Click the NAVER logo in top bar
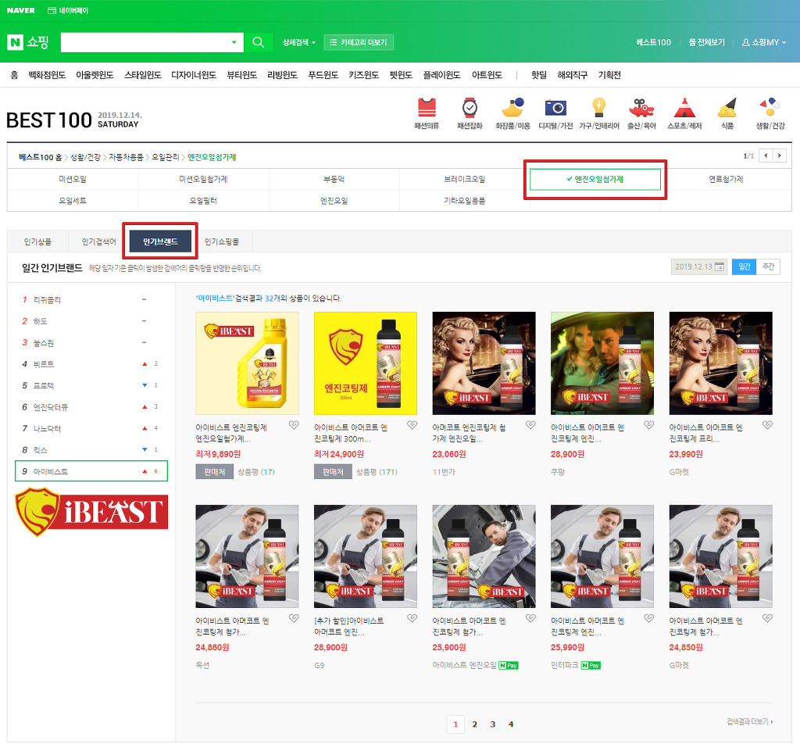Screen dimensions: 800x751 click(x=21, y=11)
